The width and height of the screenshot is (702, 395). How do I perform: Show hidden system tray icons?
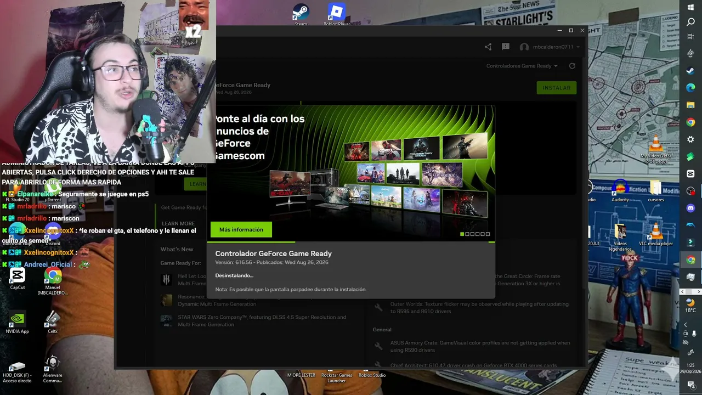[685, 325]
